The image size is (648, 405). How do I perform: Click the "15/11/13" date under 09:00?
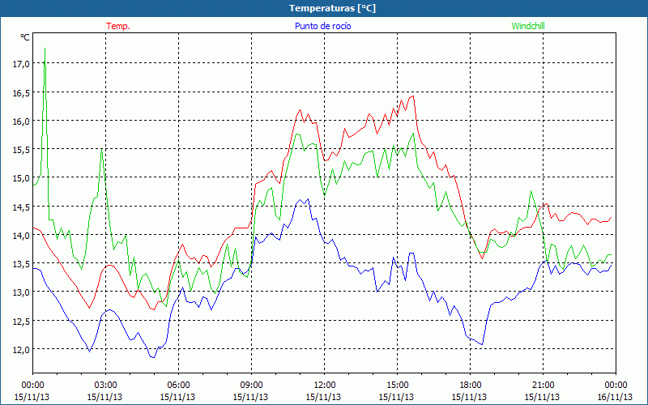(x=250, y=397)
